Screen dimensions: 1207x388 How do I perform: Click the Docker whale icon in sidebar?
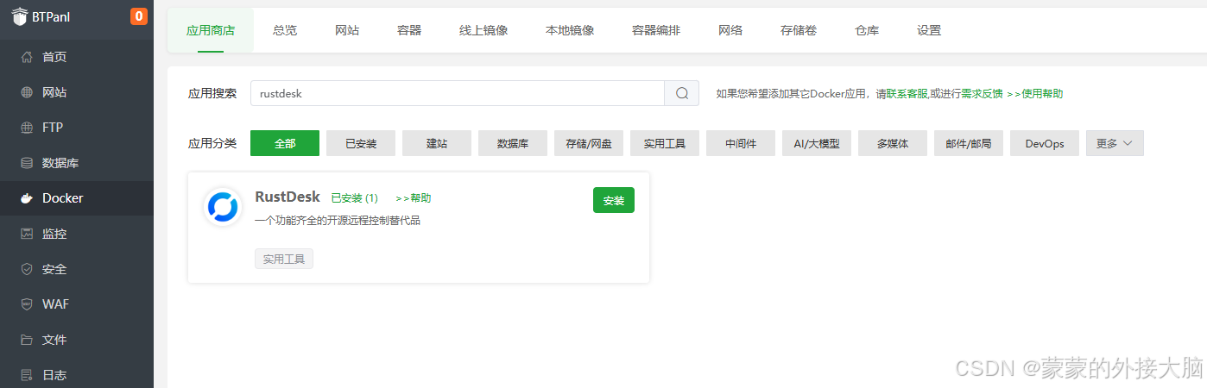tap(27, 198)
